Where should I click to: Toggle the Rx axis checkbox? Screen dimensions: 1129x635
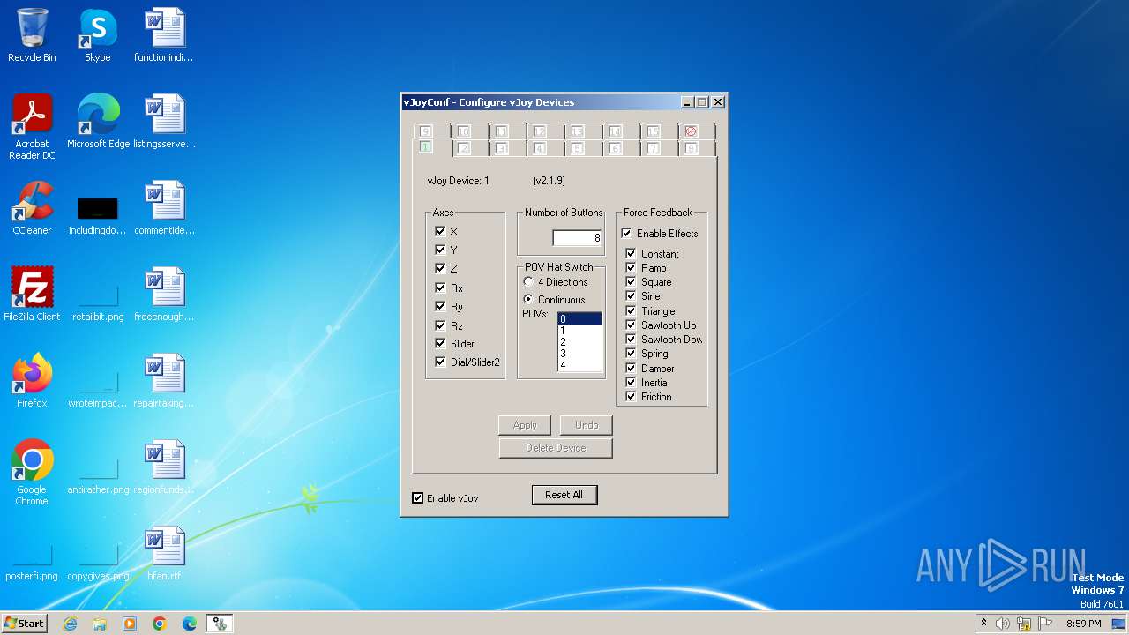tap(440, 288)
